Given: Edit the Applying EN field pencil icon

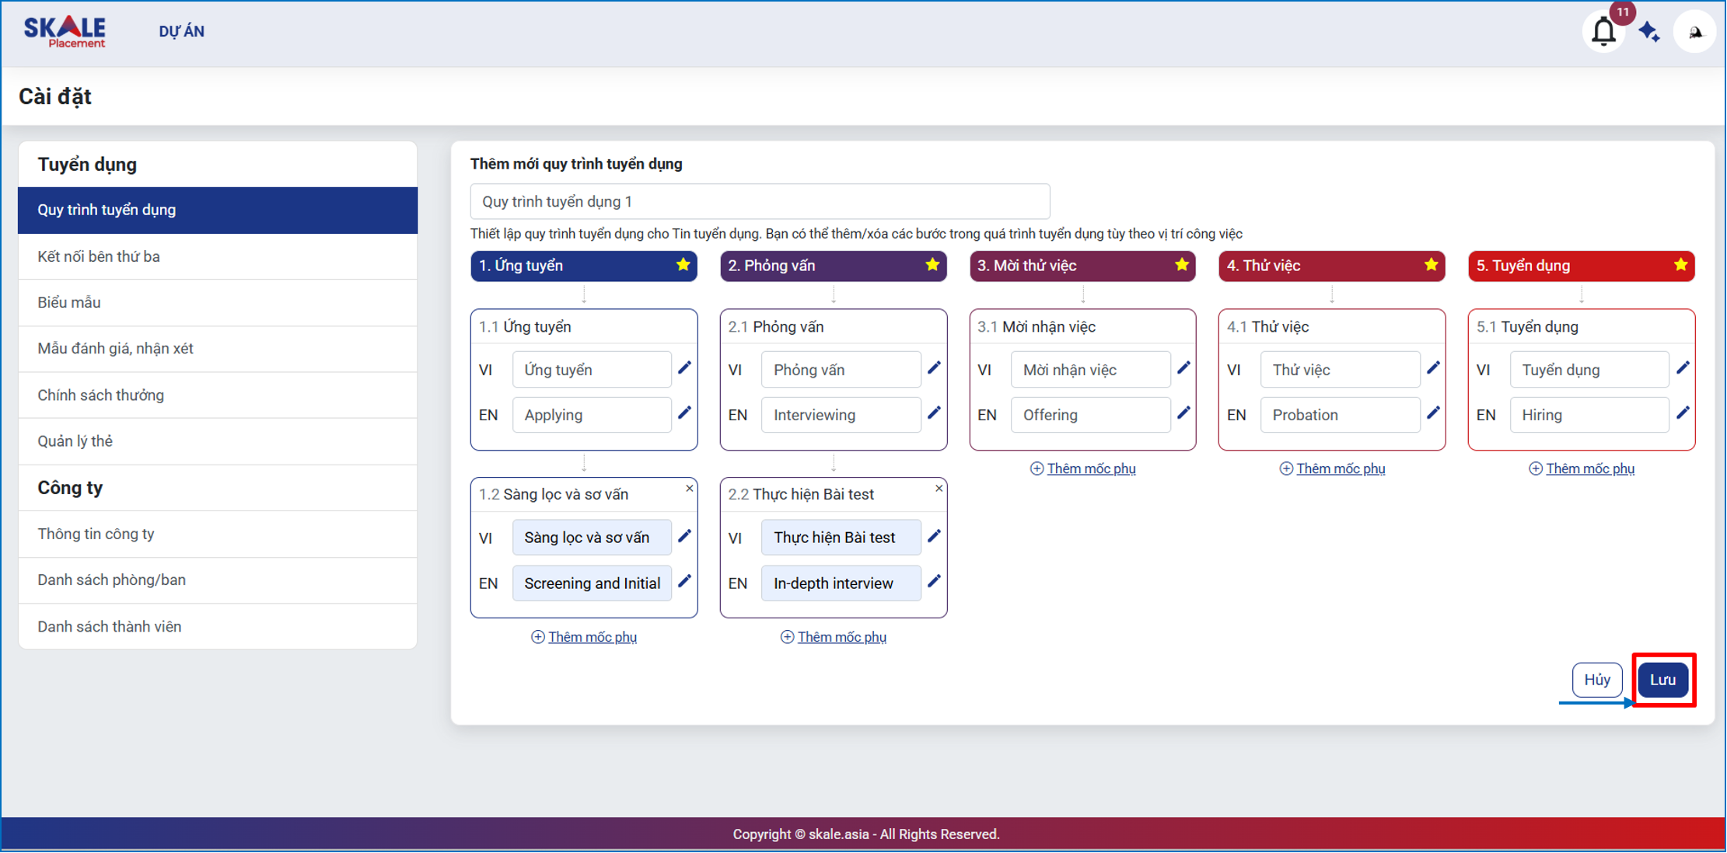Looking at the screenshot, I should (684, 413).
